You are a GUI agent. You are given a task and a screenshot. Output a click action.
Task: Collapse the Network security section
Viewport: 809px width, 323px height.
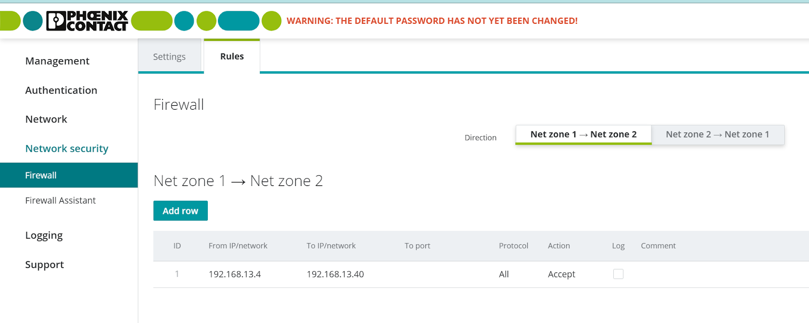[67, 149]
